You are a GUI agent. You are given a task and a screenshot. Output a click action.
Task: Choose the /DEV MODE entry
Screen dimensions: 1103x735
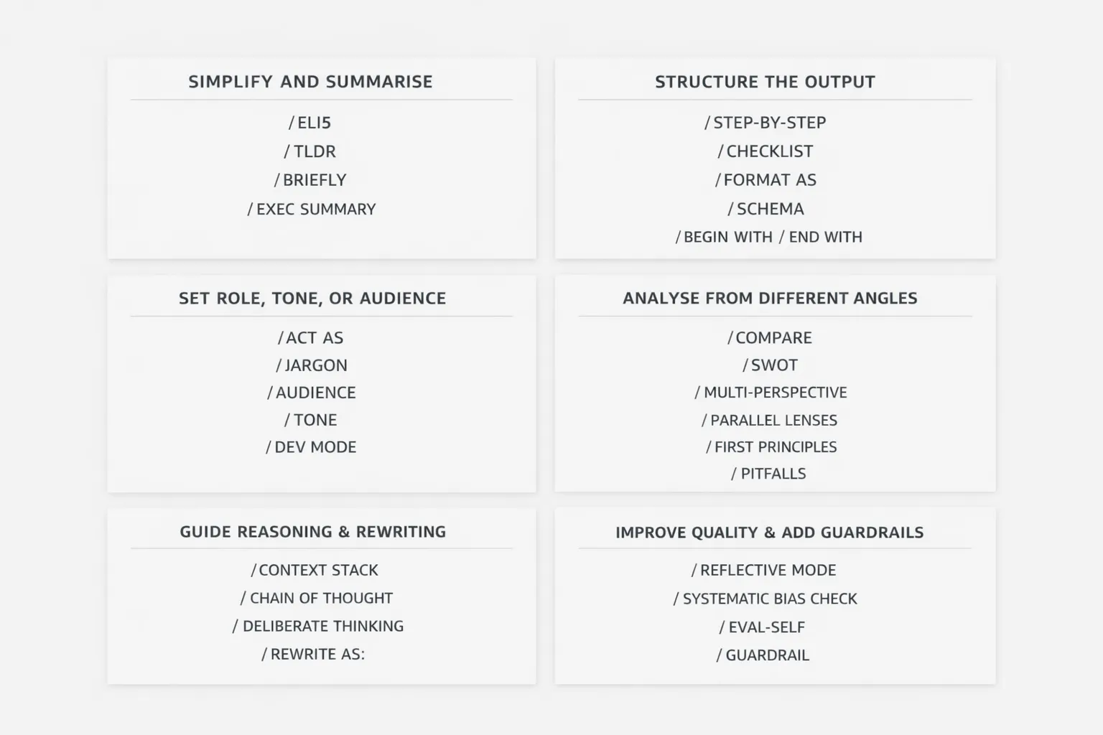click(311, 447)
